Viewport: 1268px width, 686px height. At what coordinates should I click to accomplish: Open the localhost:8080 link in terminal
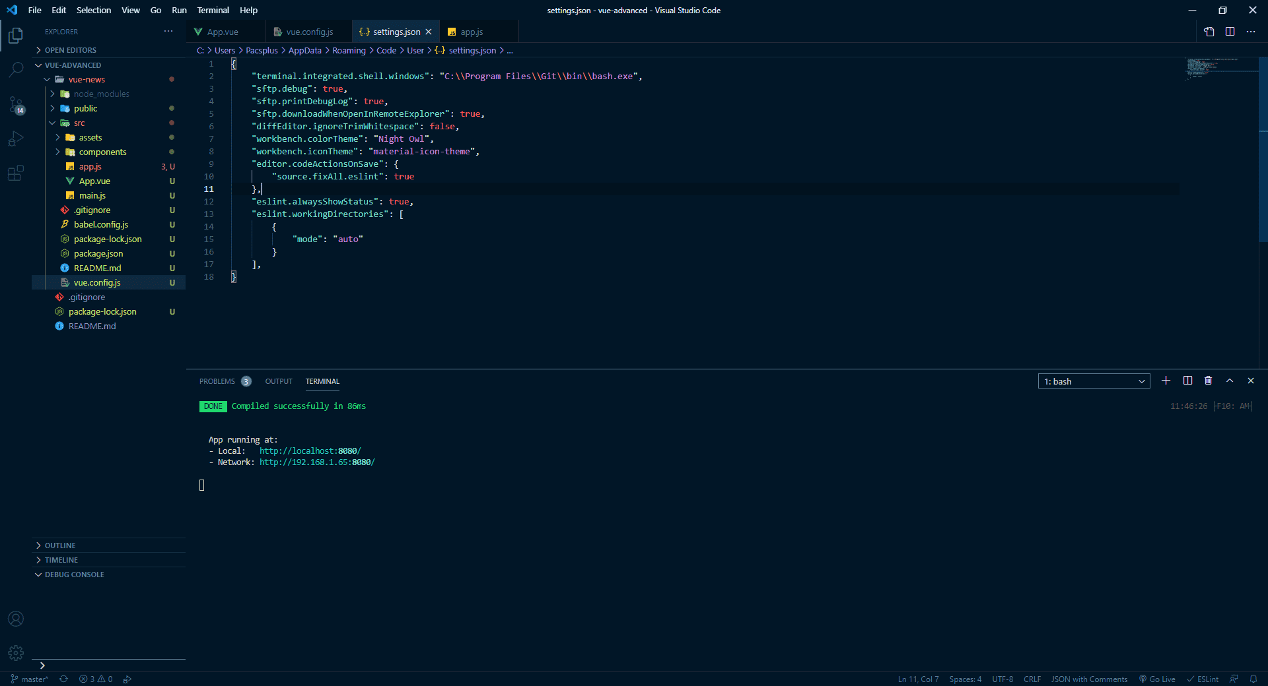pos(310,451)
